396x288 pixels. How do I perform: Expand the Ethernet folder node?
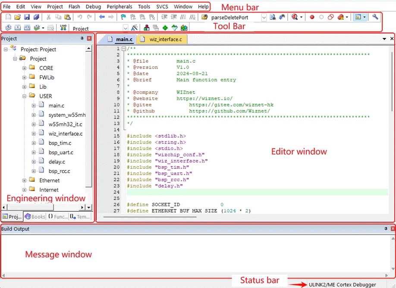24,181
